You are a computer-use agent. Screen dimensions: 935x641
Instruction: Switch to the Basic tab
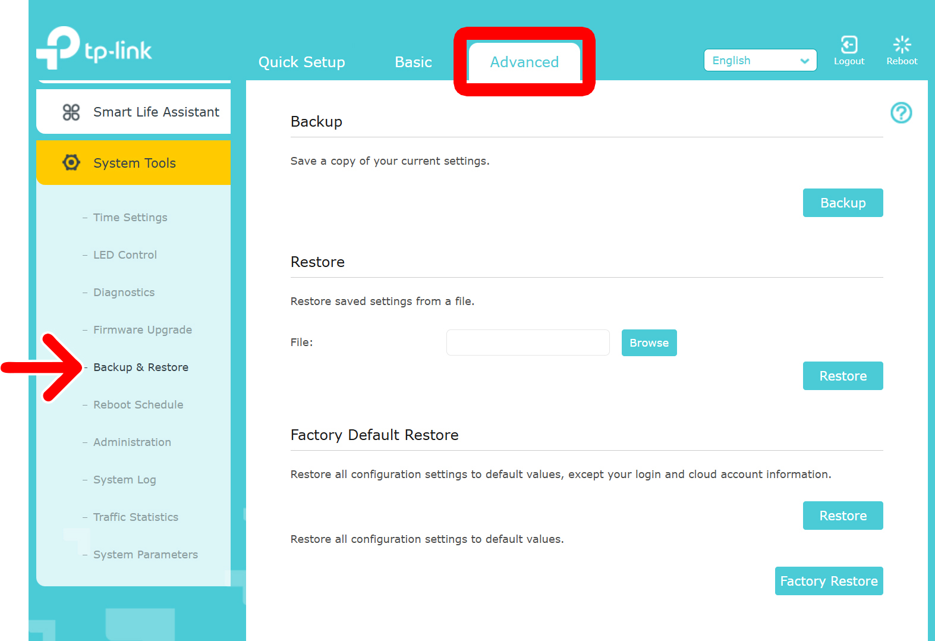[413, 62]
